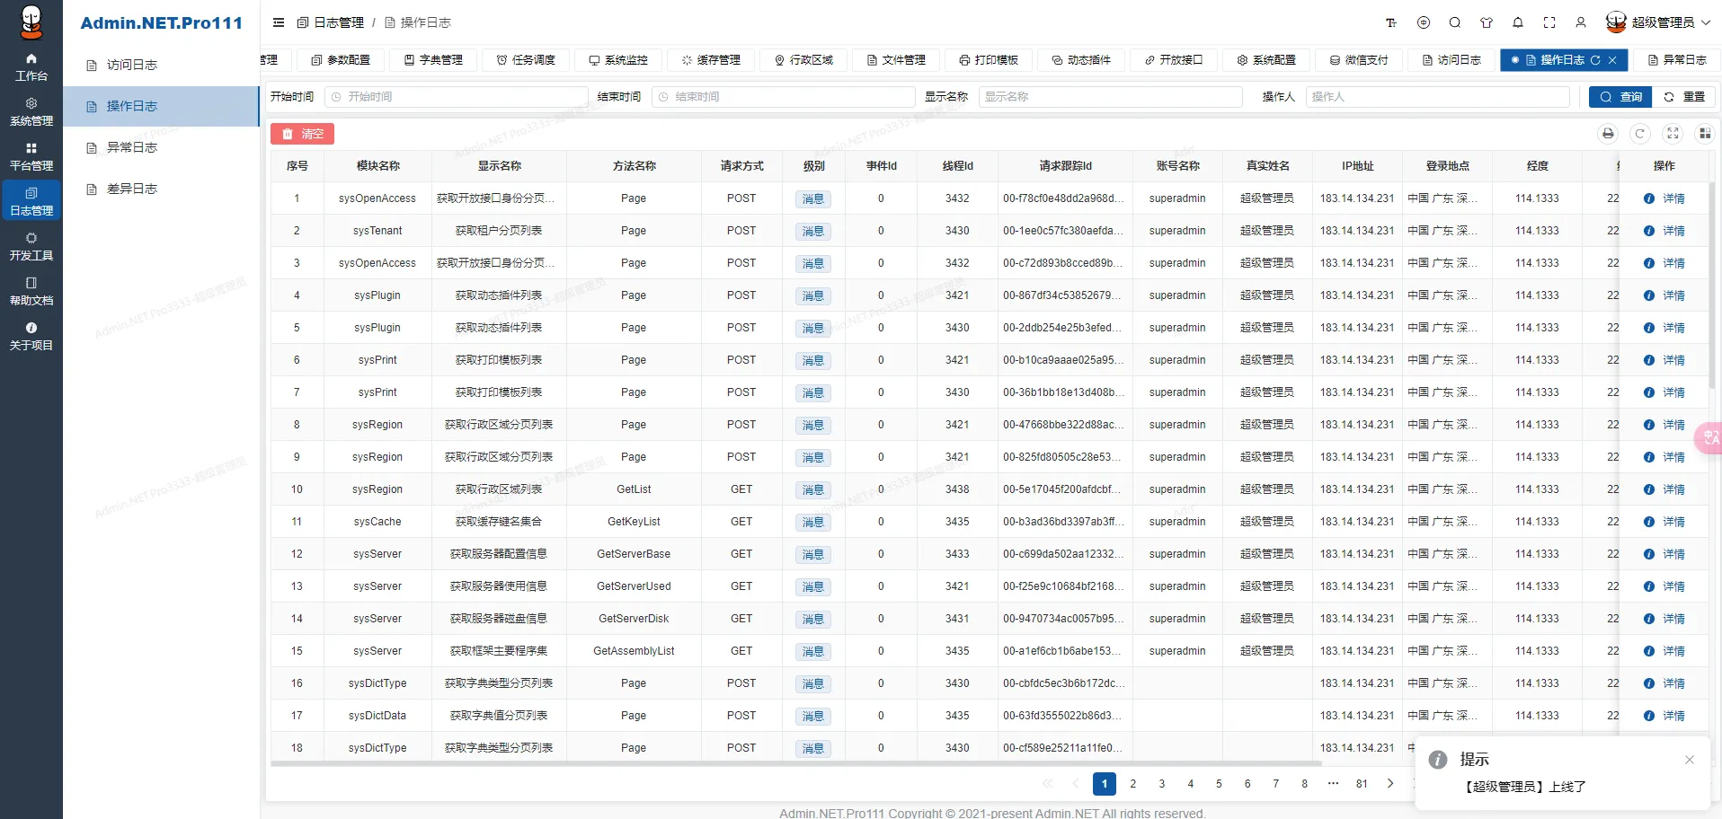
Task: Print the table with the printer icon
Action: pyautogui.click(x=1608, y=134)
